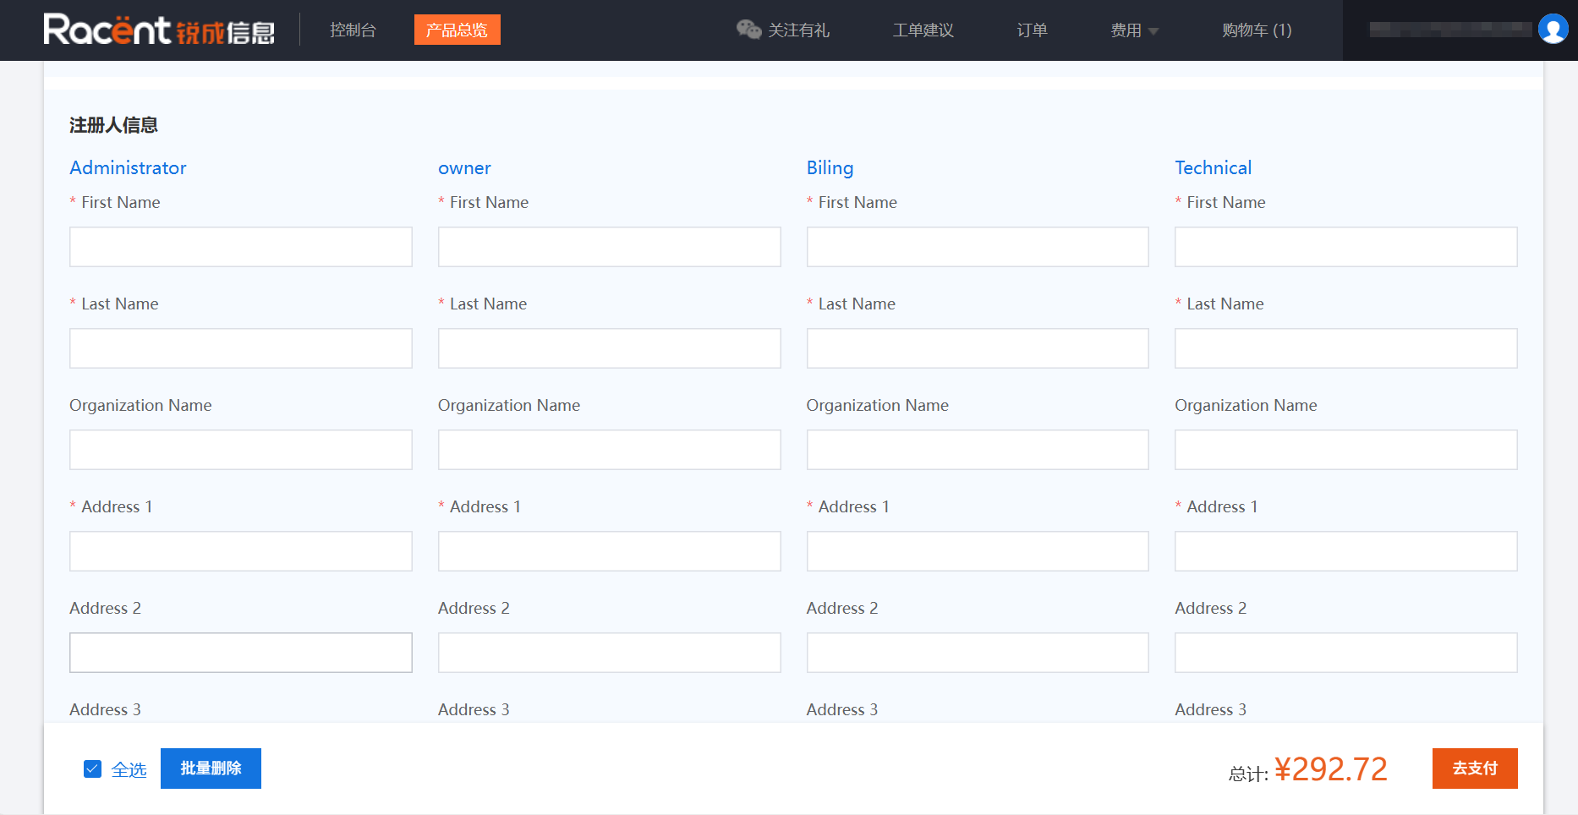
Task: Open the user avatar profile icon
Action: [1553, 30]
